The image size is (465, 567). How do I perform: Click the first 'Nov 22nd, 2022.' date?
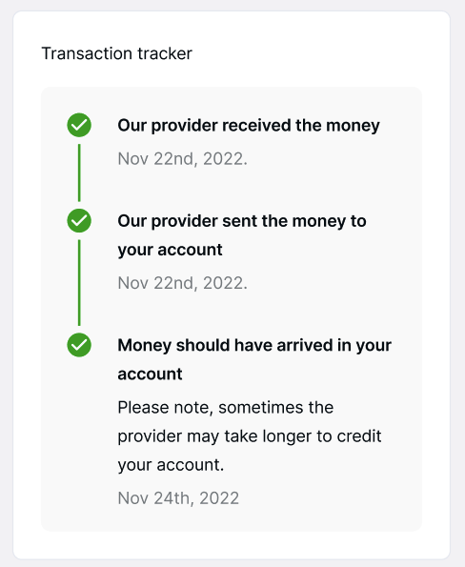point(183,159)
